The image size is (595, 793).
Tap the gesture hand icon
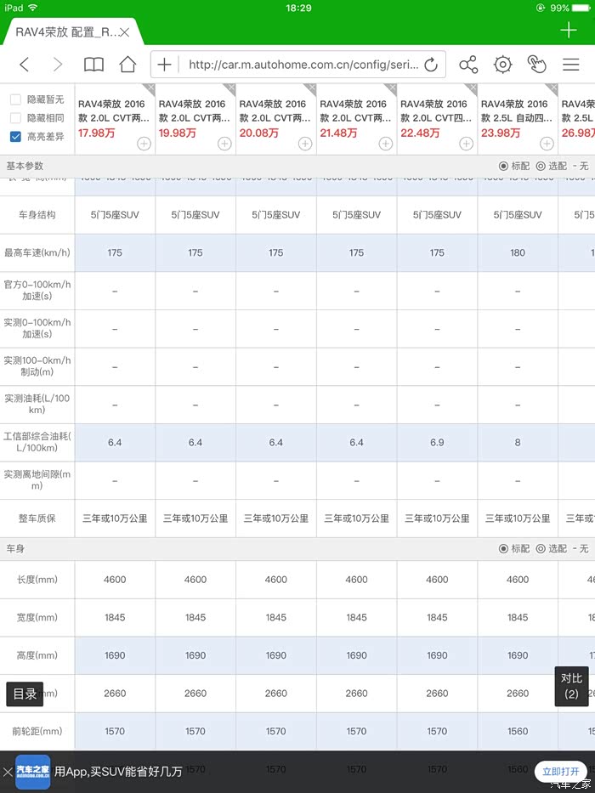[x=537, y=65]
